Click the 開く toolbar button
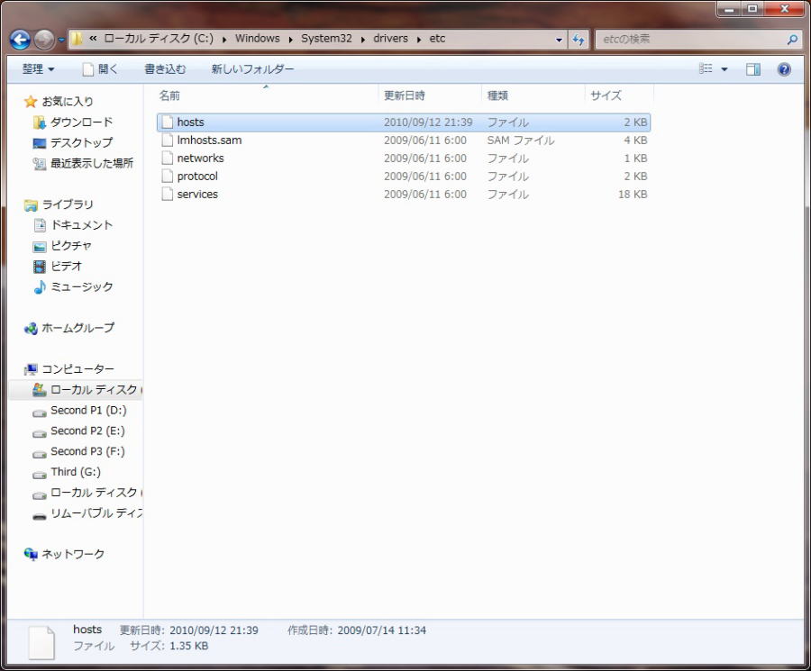 [100, 68]
